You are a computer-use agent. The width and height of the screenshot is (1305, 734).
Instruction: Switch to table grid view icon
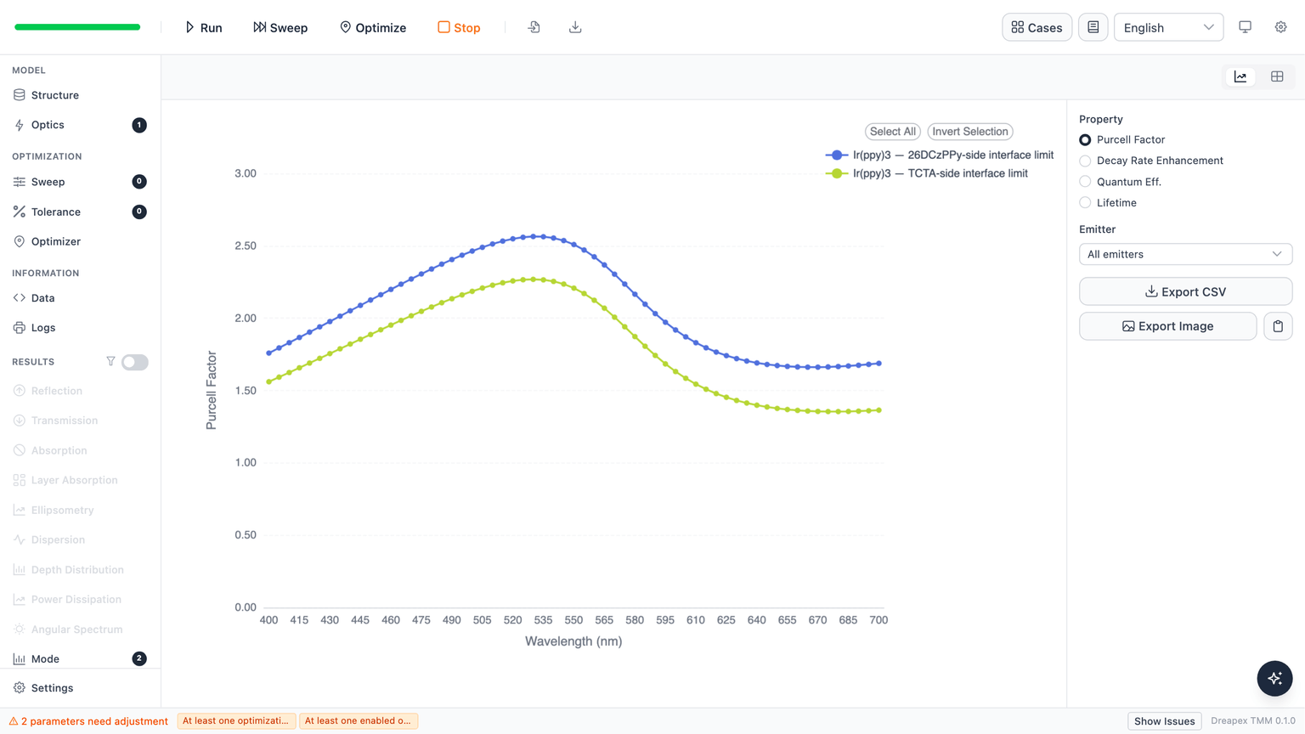[1277, 76]
